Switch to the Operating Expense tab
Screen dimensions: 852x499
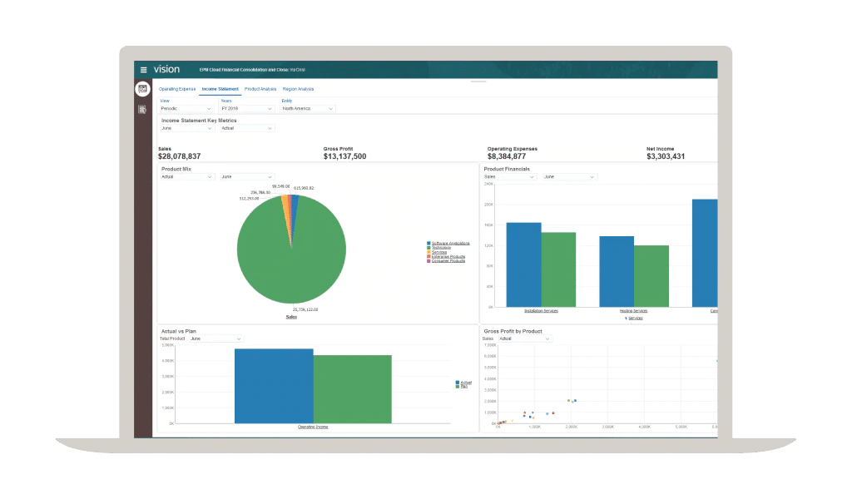click(177, 88)
